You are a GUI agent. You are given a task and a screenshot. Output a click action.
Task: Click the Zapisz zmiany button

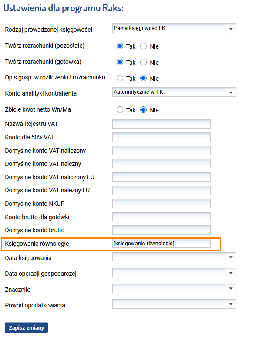26,327
